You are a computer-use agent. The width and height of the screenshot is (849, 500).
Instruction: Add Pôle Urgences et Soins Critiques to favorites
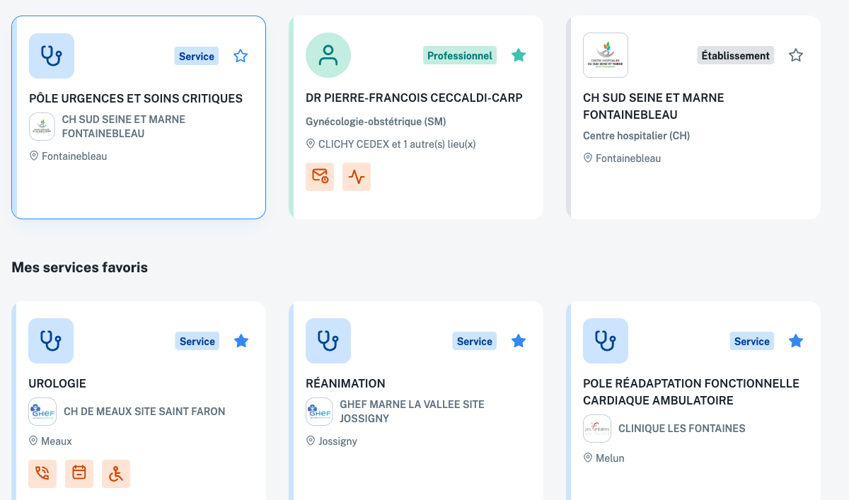(x=241, y=56)
